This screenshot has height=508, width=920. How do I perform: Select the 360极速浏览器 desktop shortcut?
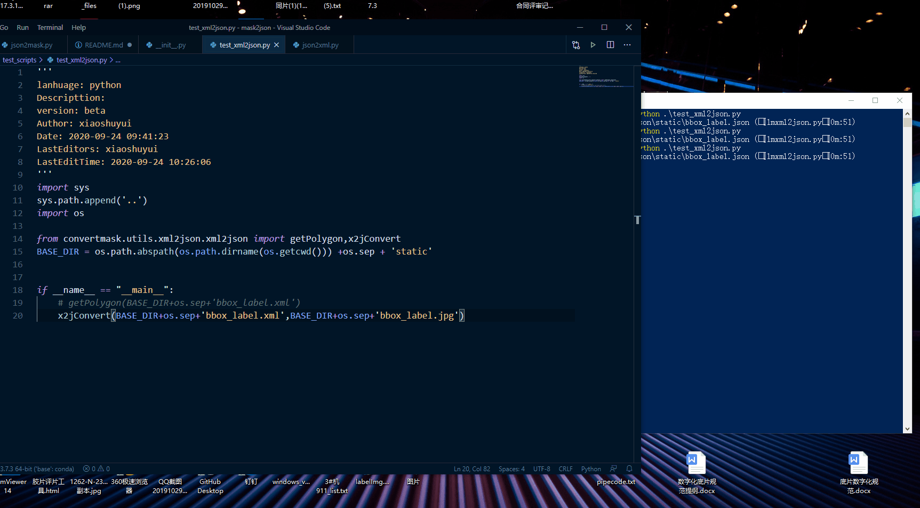129,486
